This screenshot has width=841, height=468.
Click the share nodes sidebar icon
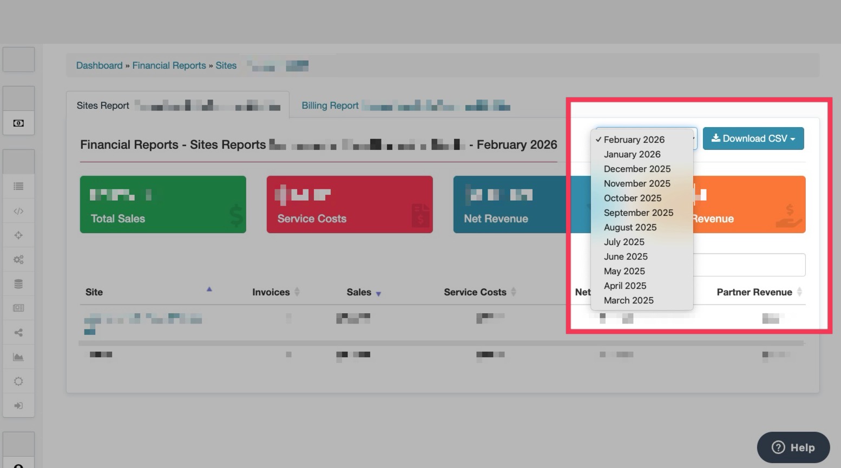click(18, 333)
